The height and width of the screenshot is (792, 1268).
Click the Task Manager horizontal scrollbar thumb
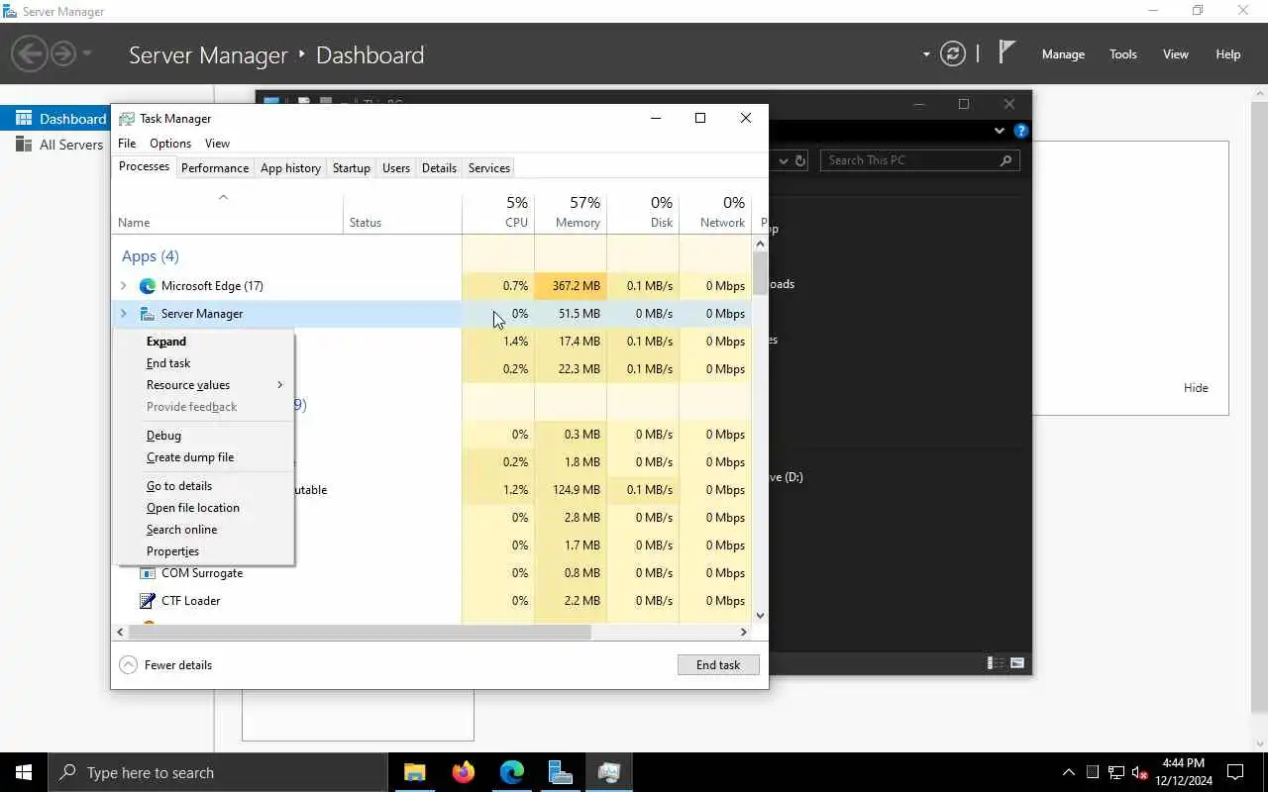click(x=361, y=632)
